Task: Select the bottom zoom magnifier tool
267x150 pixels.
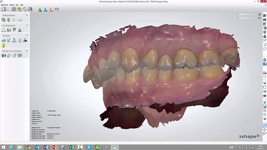Action: pos(264,134)
